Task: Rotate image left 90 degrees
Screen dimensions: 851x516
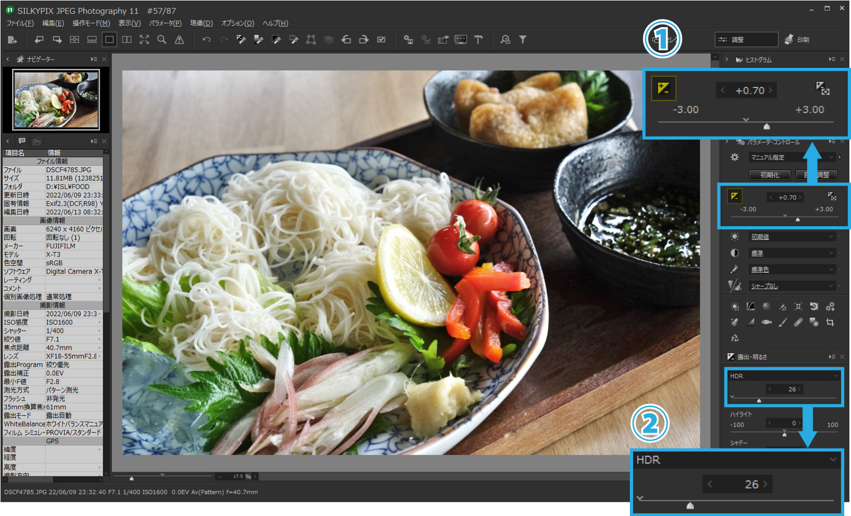Action: pos(346,40)
